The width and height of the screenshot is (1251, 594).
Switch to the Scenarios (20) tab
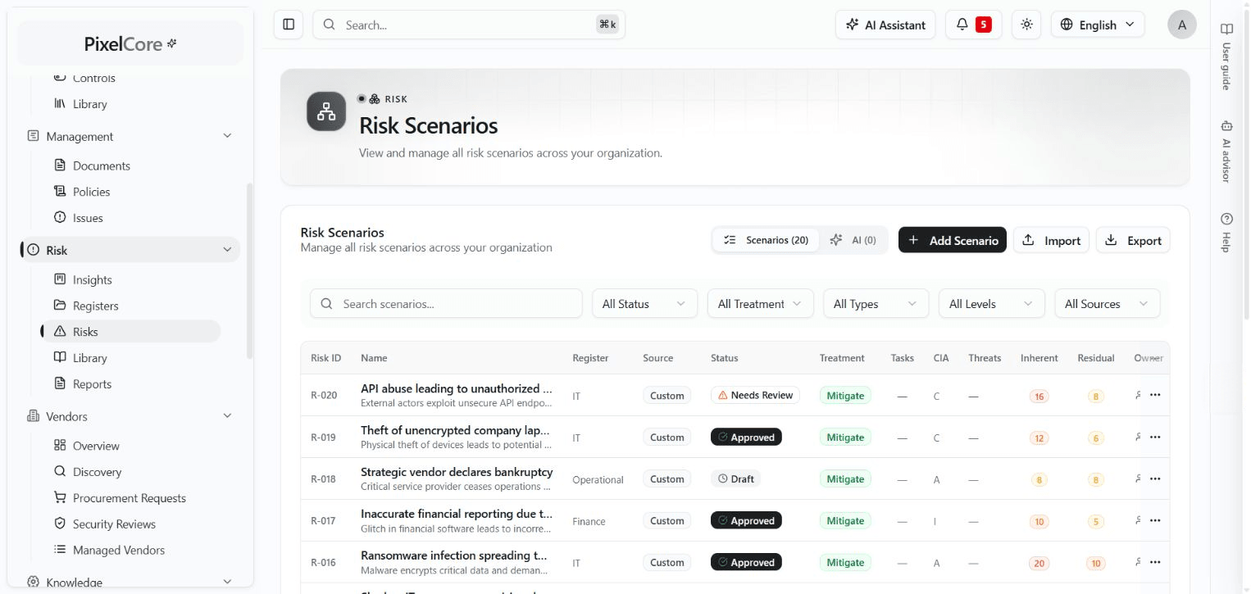click(x=767, y=240)
